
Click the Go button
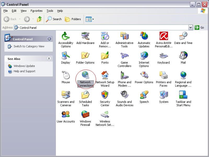pos(200,27)
